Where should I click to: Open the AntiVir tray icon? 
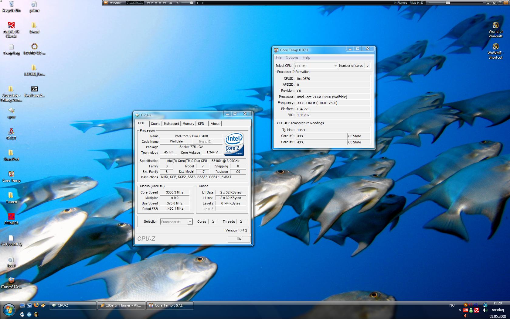point(477,310)
